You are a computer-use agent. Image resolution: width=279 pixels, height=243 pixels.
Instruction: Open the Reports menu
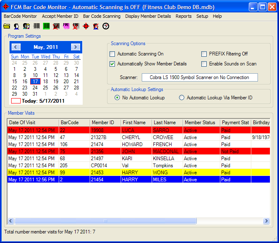click(x=184, y=16)
